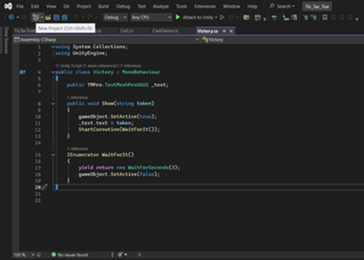
Task: Click the Navigate Backward arrow icon
Action: (11, 17)
